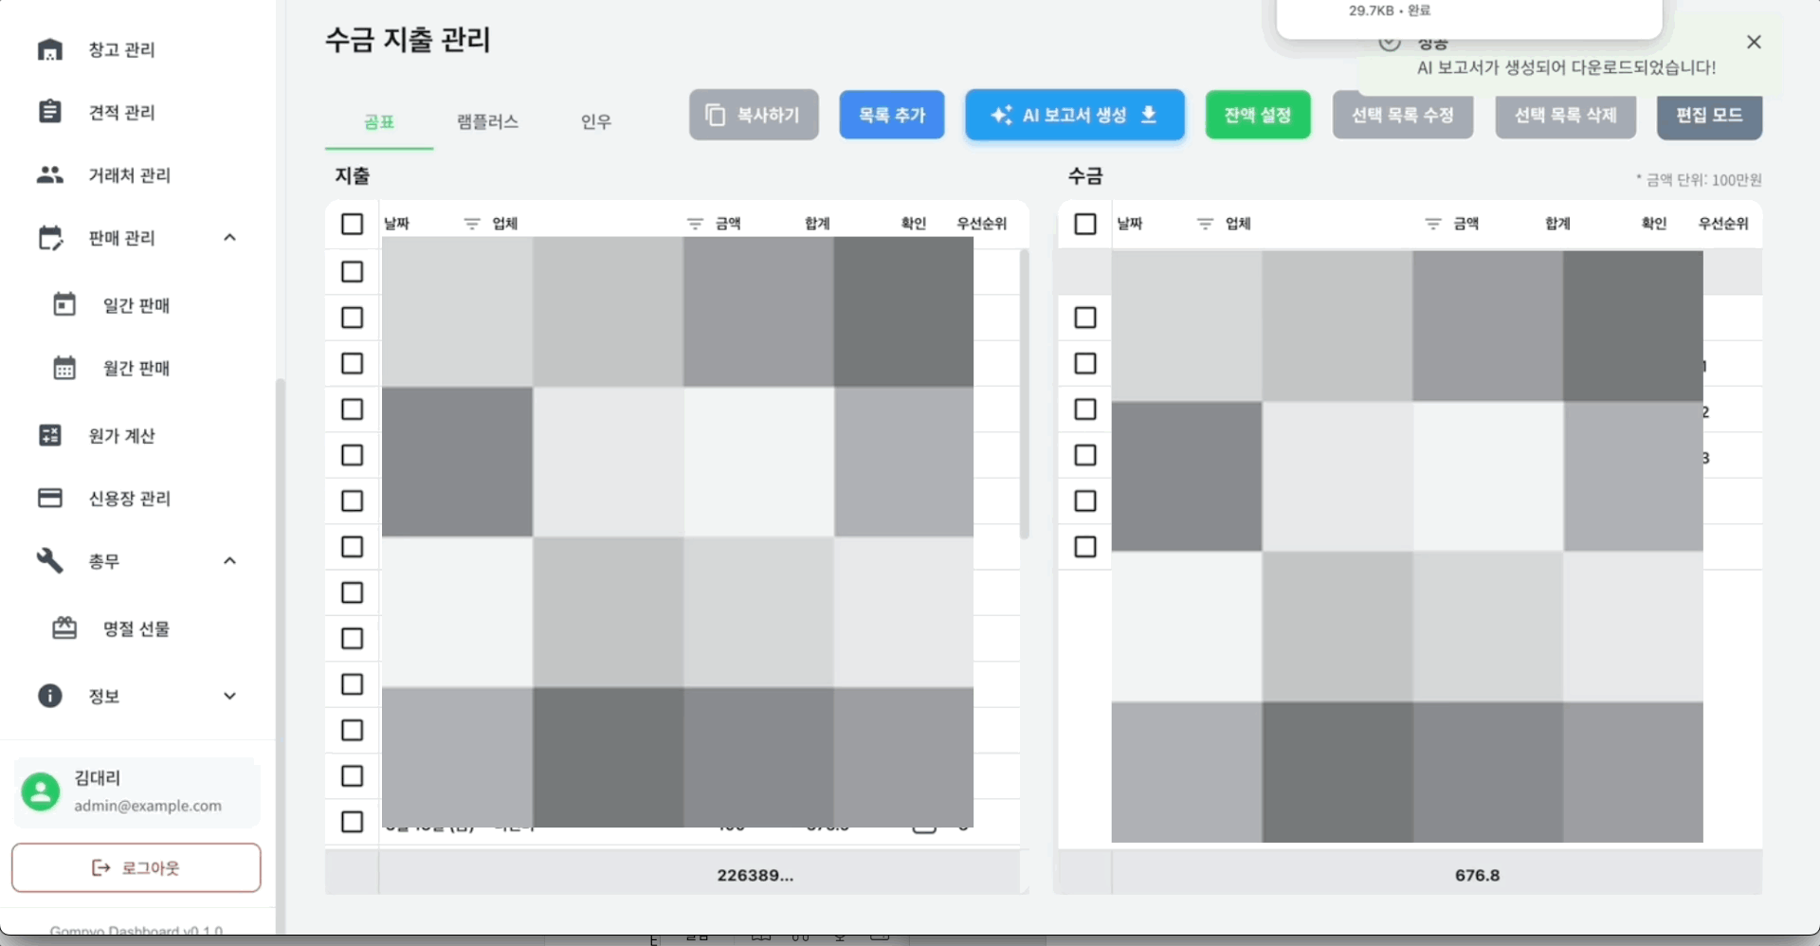Screen dimensions: 1820x946
Task: Click the 명절 선물 gift icon
Action: (64, 628)
